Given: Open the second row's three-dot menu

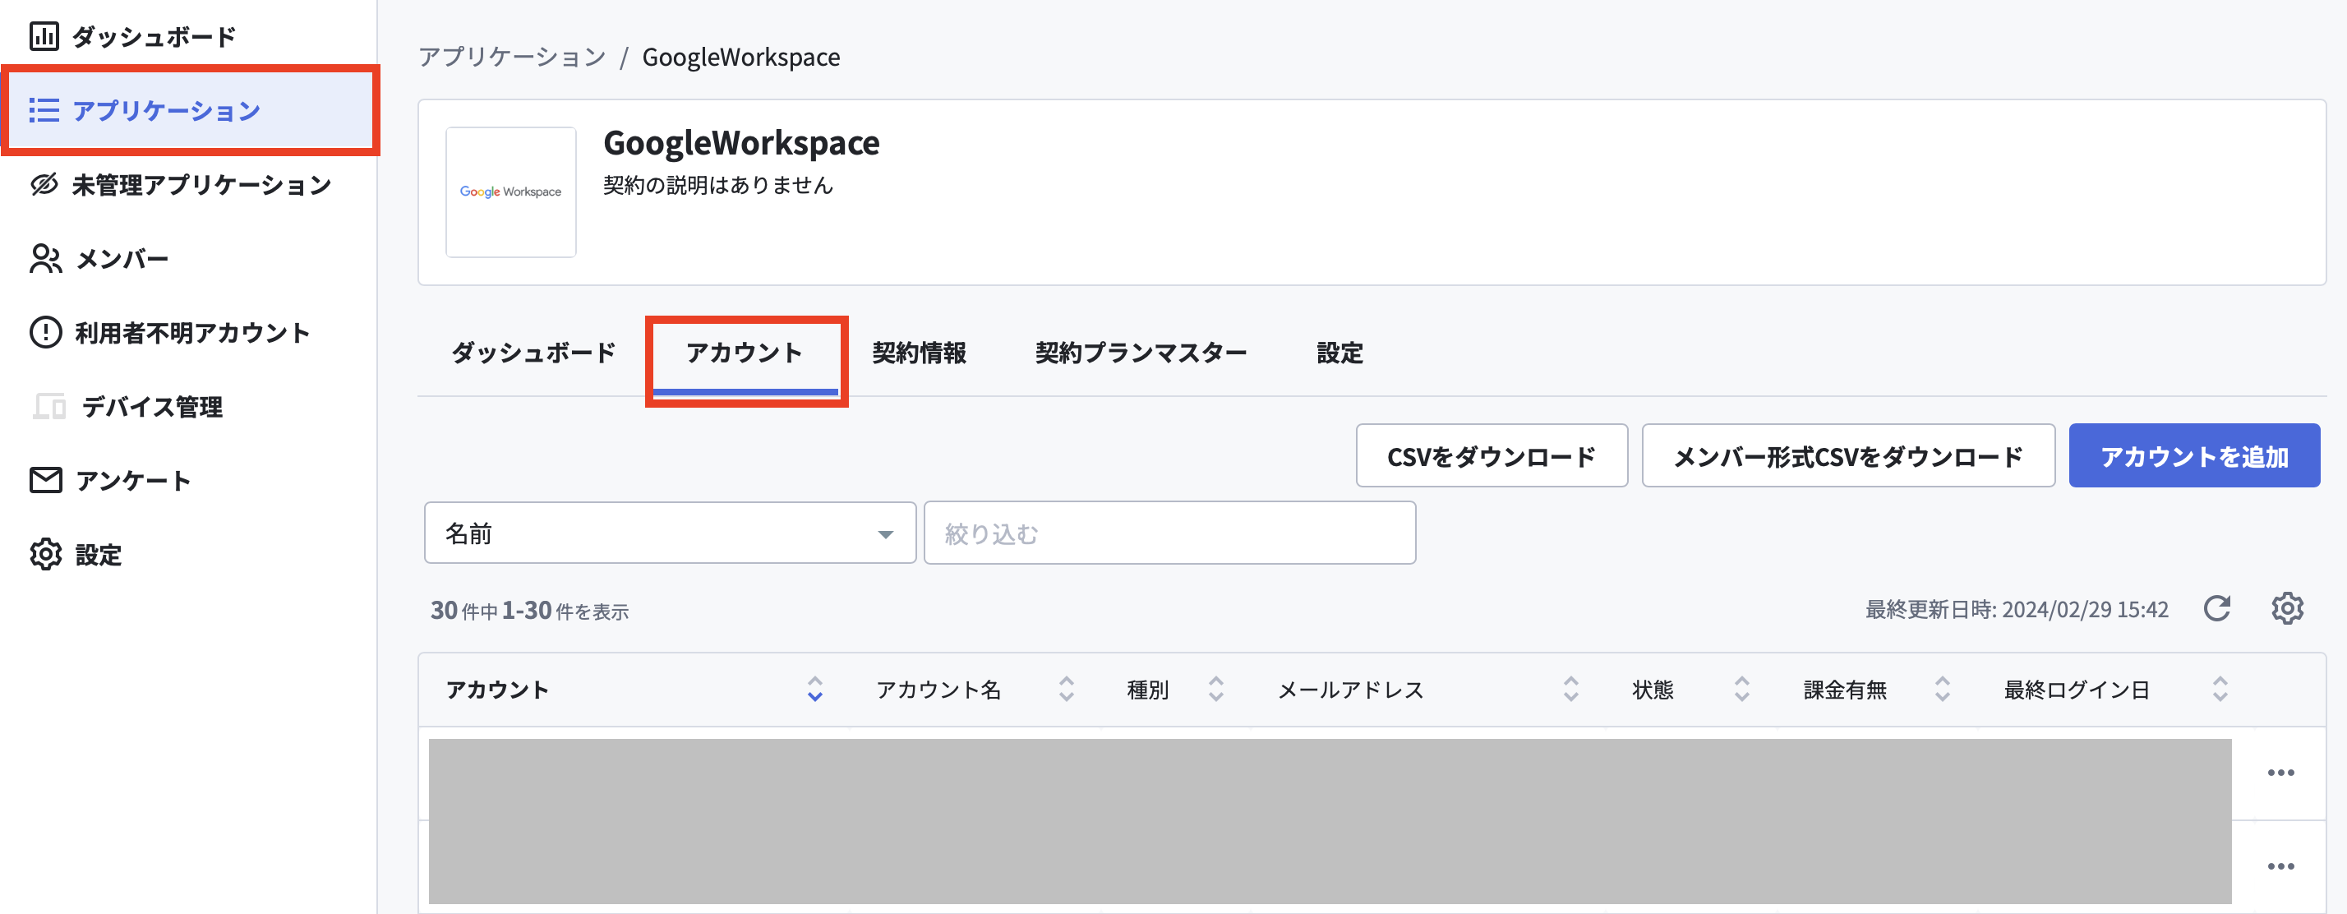Looking at the screenshot, I should click(2280, 866).
